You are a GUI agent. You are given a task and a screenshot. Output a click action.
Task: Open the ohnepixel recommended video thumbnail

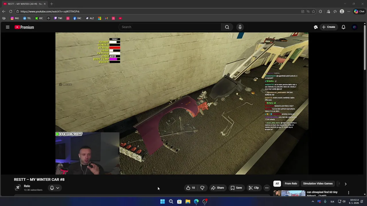[x=289, y=193]
